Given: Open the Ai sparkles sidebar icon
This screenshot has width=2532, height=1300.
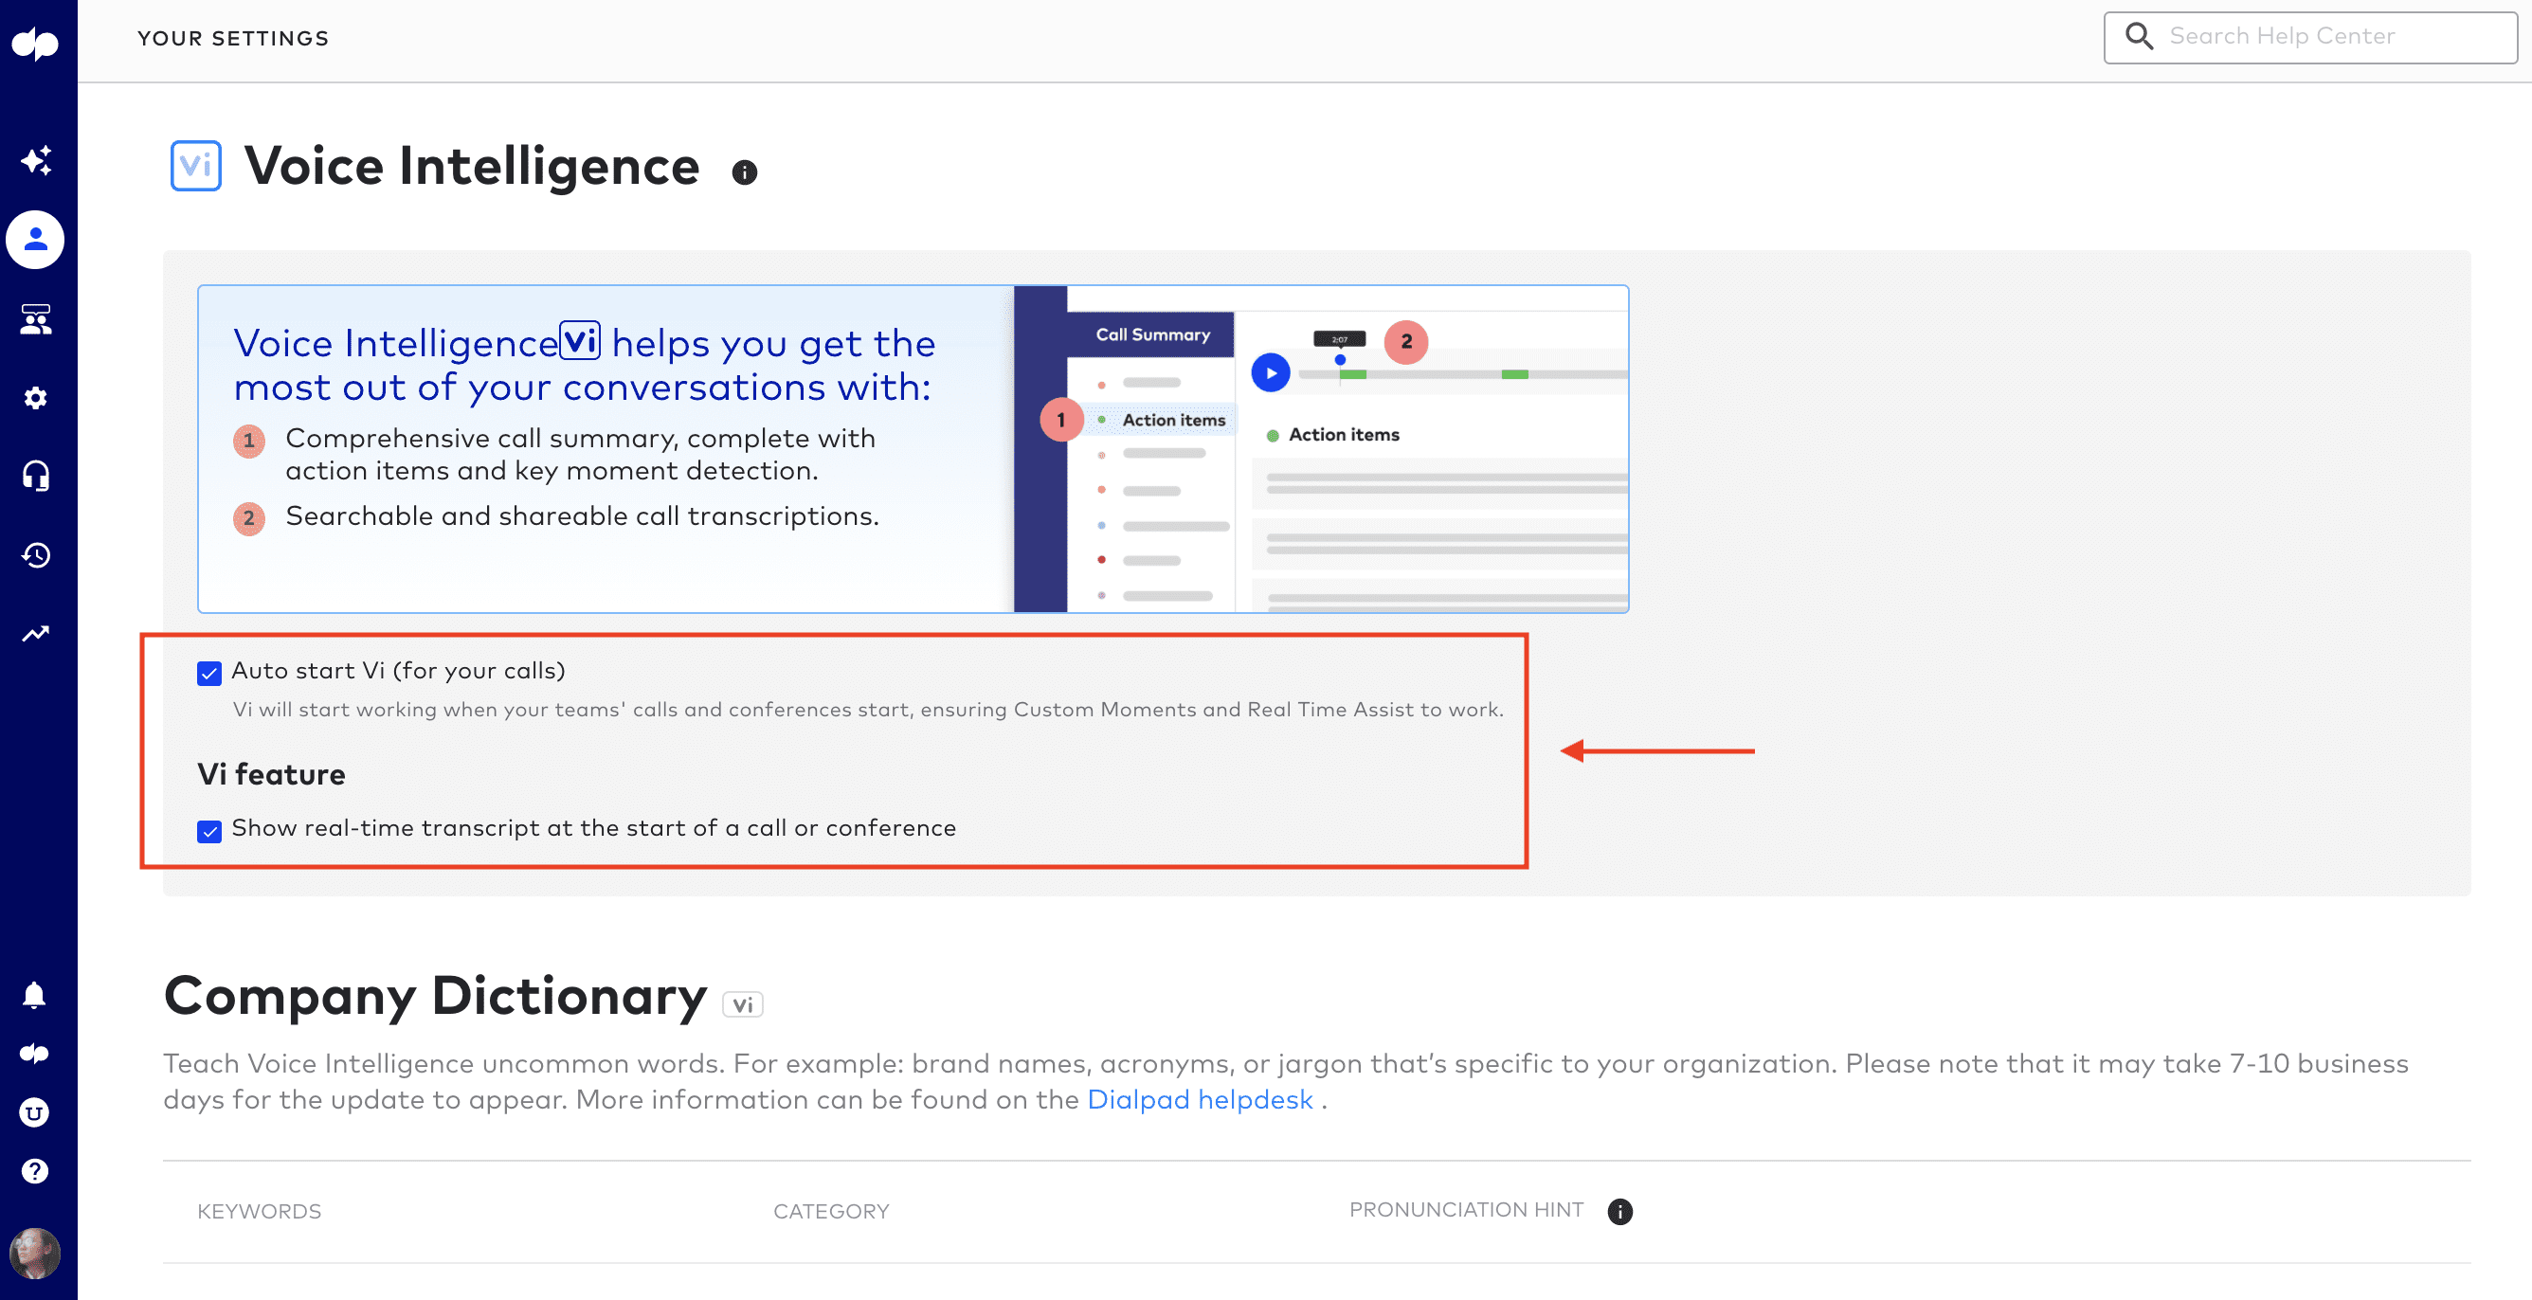Looking at the screenshot, I should coord(35,160).
